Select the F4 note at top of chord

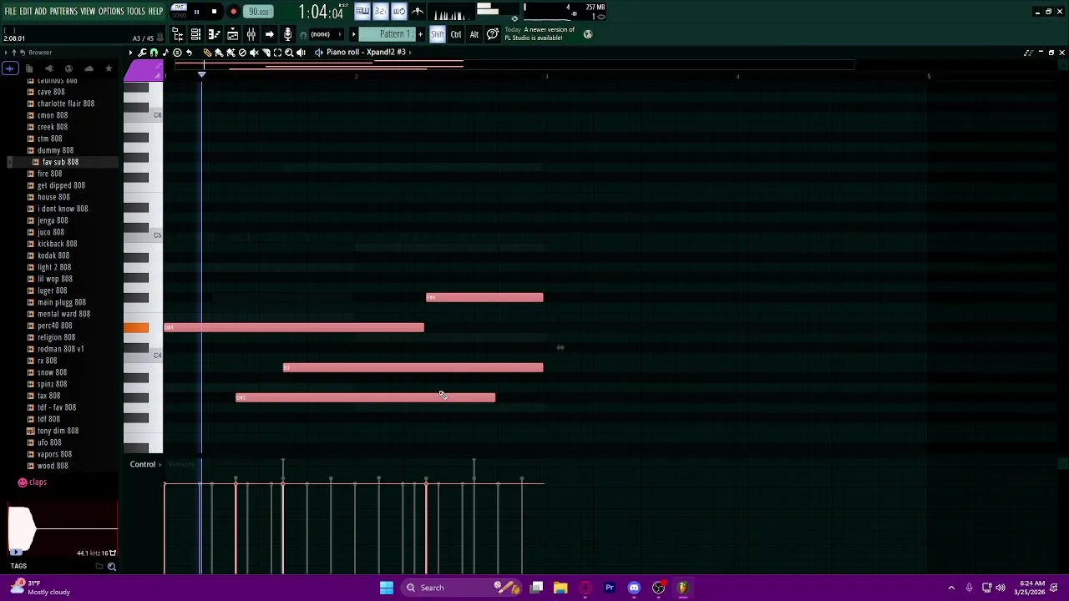(x=484, y=297)
